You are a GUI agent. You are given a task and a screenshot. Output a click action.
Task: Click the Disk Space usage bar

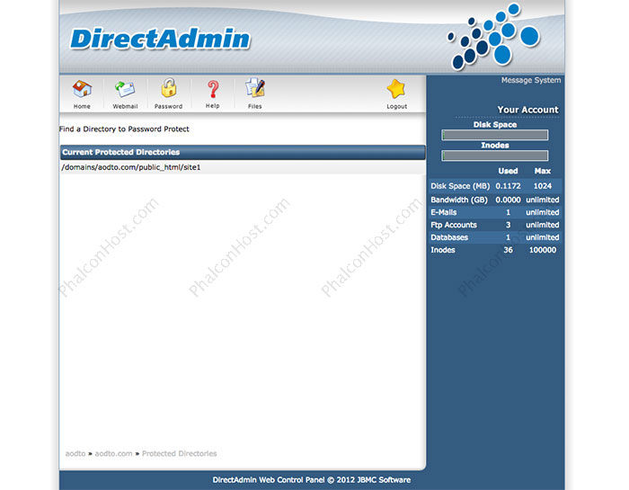(x=494, y=135)
